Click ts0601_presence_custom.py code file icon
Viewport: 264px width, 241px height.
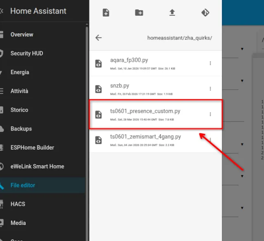(x=98, y=115)
